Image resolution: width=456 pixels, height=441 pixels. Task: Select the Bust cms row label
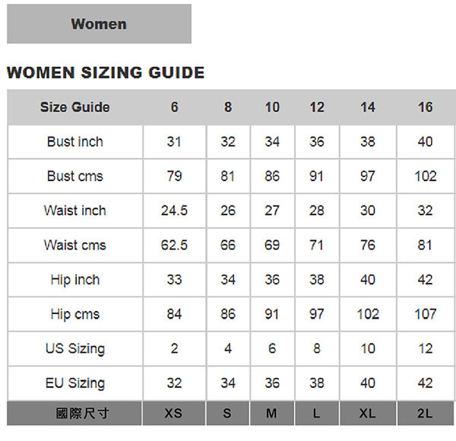[74, 176]
